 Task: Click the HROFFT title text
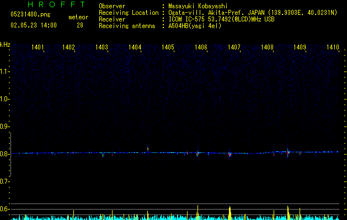tap(57, 4)
